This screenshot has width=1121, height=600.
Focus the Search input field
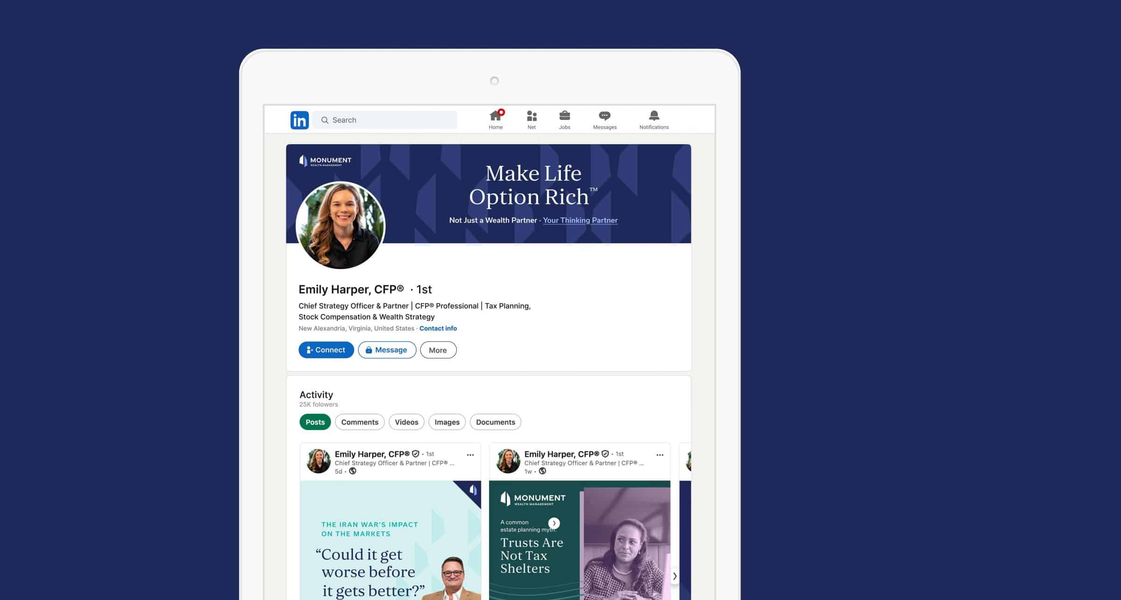[x=385, y=120]
